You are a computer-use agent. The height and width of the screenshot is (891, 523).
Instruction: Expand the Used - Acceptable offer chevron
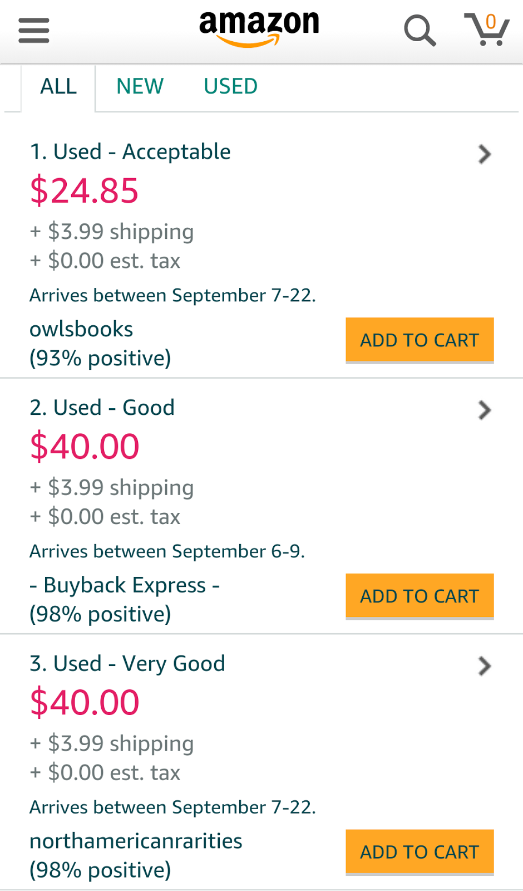click(x=485, y=154)
